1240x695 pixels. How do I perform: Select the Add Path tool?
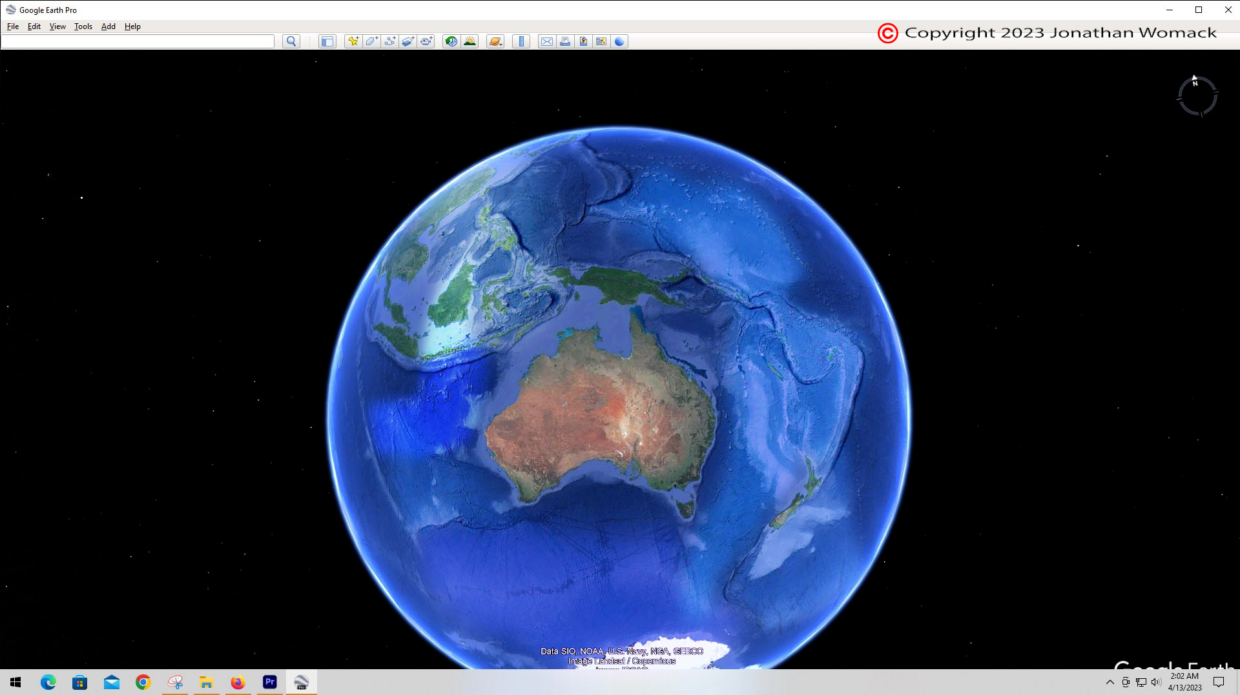(389, 41)
